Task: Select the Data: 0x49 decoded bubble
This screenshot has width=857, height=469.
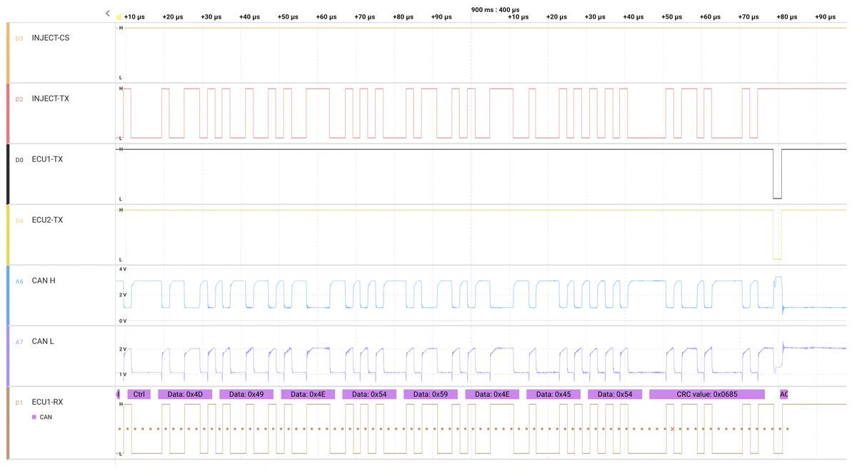Action: [246, 394]
